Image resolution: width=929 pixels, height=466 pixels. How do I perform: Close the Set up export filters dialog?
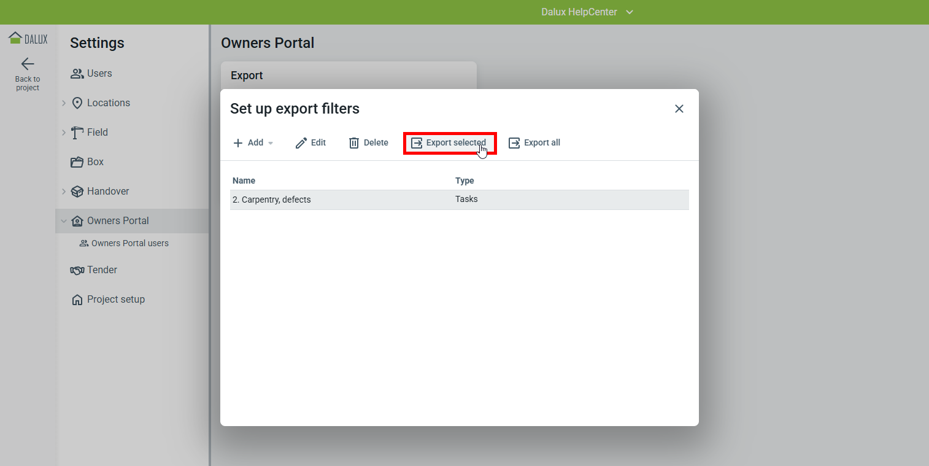point(679,109)
